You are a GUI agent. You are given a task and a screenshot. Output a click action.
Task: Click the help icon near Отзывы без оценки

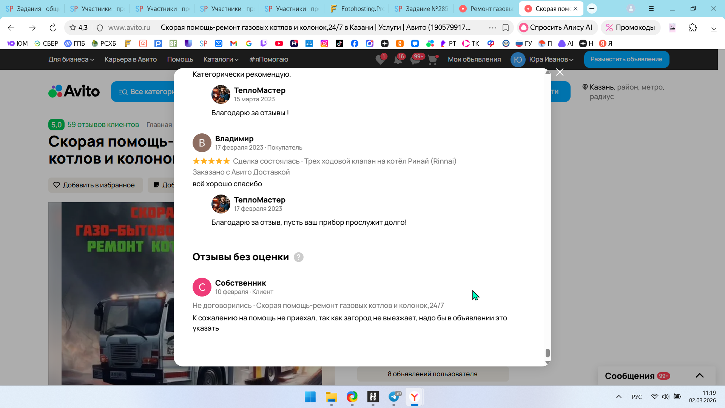point(298,257)
